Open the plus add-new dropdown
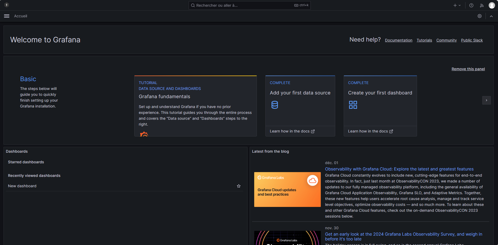This screenshot has height=245, width=498. (457, 5)
